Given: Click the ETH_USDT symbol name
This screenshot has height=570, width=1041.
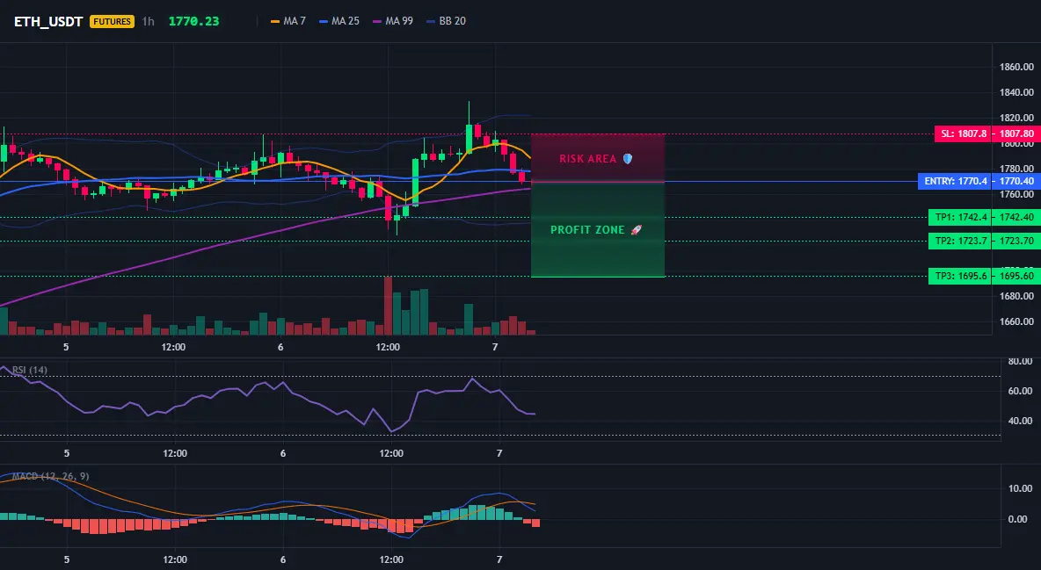Looking at the screenshot, I should (x=48, y=21).
